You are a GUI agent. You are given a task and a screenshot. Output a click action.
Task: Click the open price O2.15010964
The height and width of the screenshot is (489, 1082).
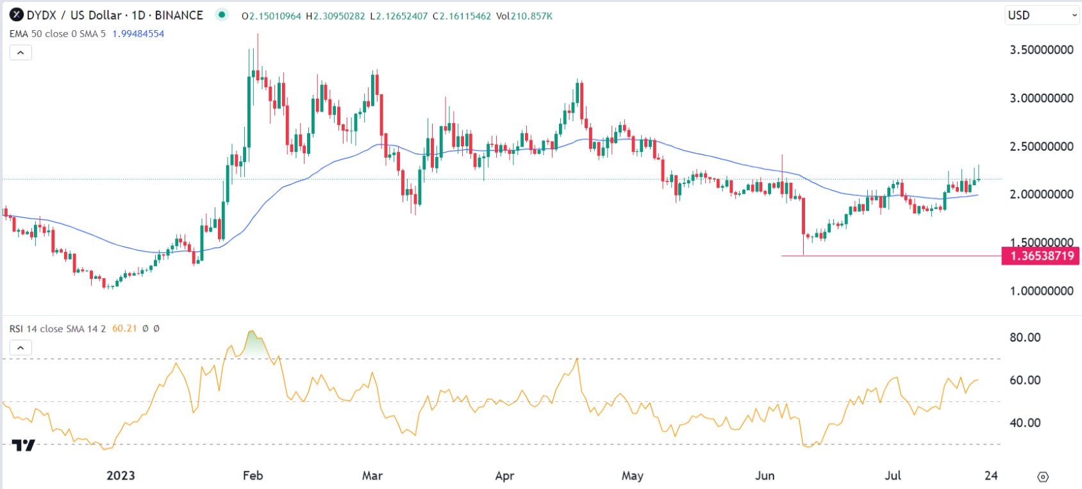point(271,16)
